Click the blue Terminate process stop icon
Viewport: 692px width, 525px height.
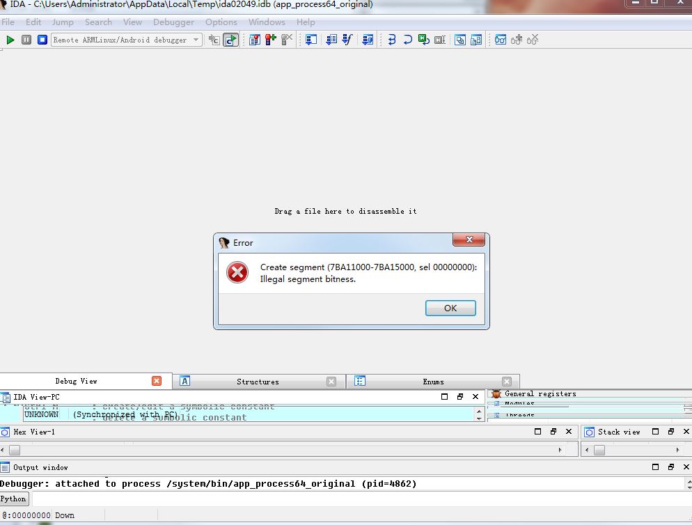42,40
